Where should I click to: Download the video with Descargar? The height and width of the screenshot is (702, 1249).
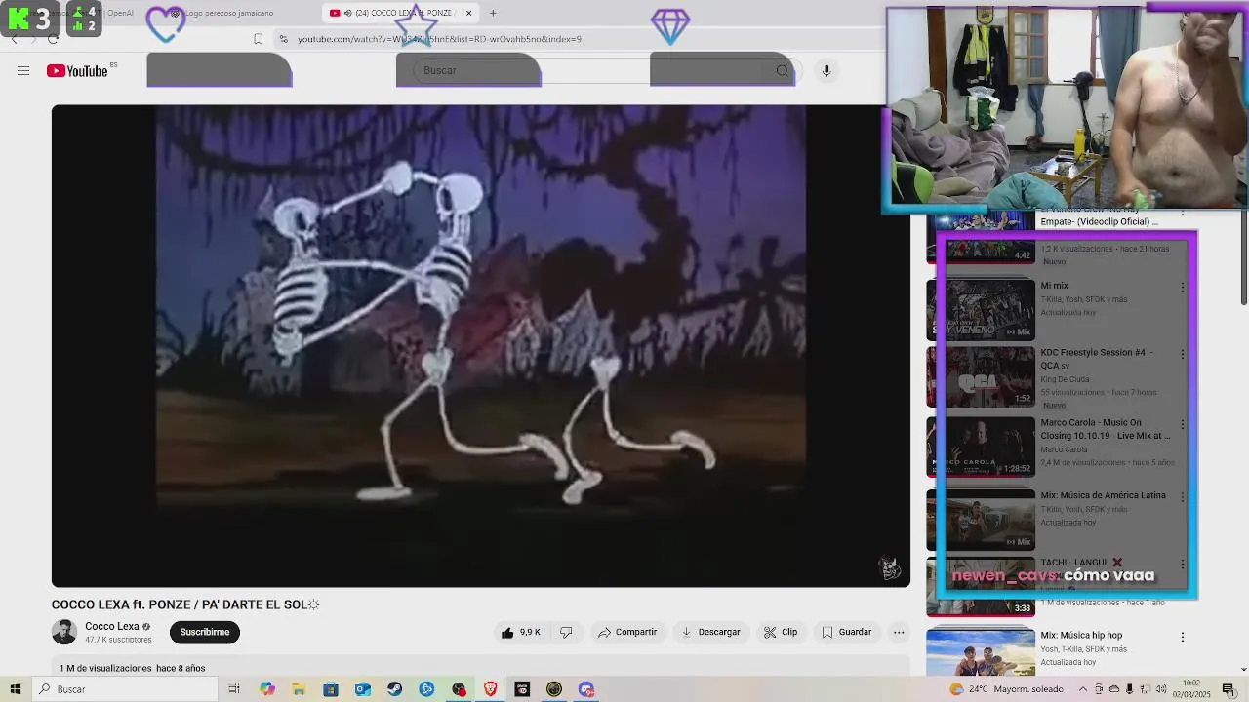(710, 632)
